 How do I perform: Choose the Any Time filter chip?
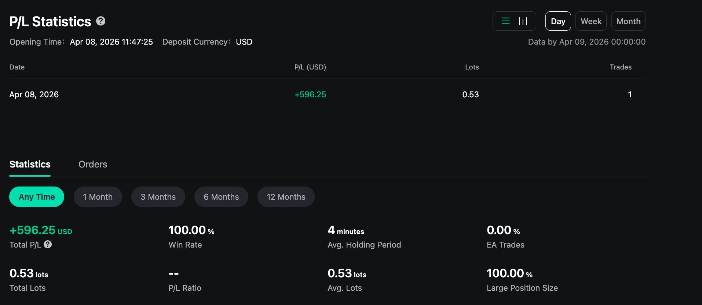click(x=37, y=197)
